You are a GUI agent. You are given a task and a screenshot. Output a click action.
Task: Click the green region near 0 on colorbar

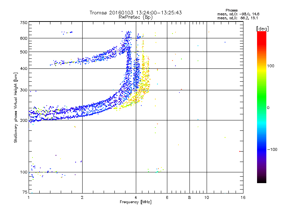click(x=262, y=107)
